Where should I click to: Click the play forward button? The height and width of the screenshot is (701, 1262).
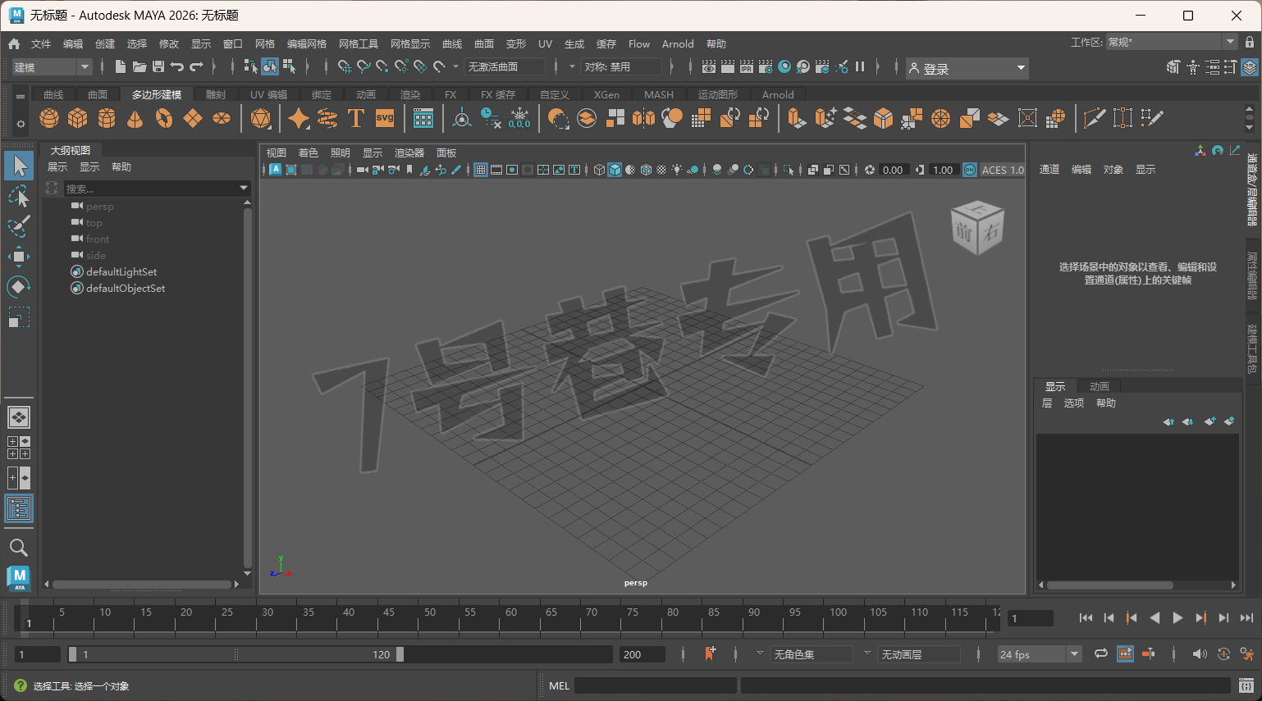(1177, 618)
